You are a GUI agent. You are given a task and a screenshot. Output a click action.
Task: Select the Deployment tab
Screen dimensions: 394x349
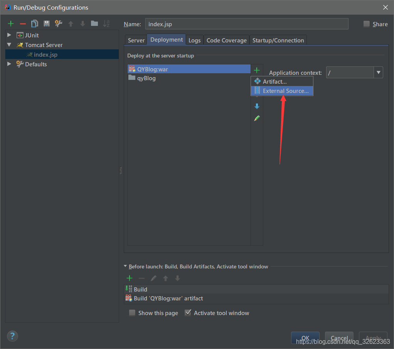167,40
